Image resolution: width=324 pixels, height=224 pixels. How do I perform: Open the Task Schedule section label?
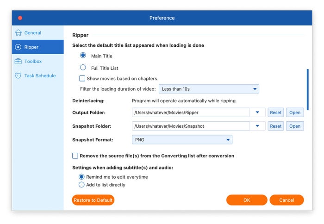coord(40,76)
